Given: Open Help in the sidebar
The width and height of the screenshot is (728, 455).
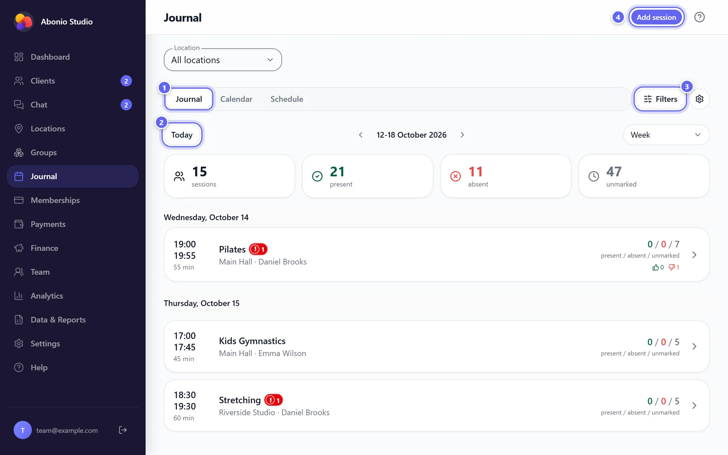Looking at the screenshot, I should [x=73, y=368].
